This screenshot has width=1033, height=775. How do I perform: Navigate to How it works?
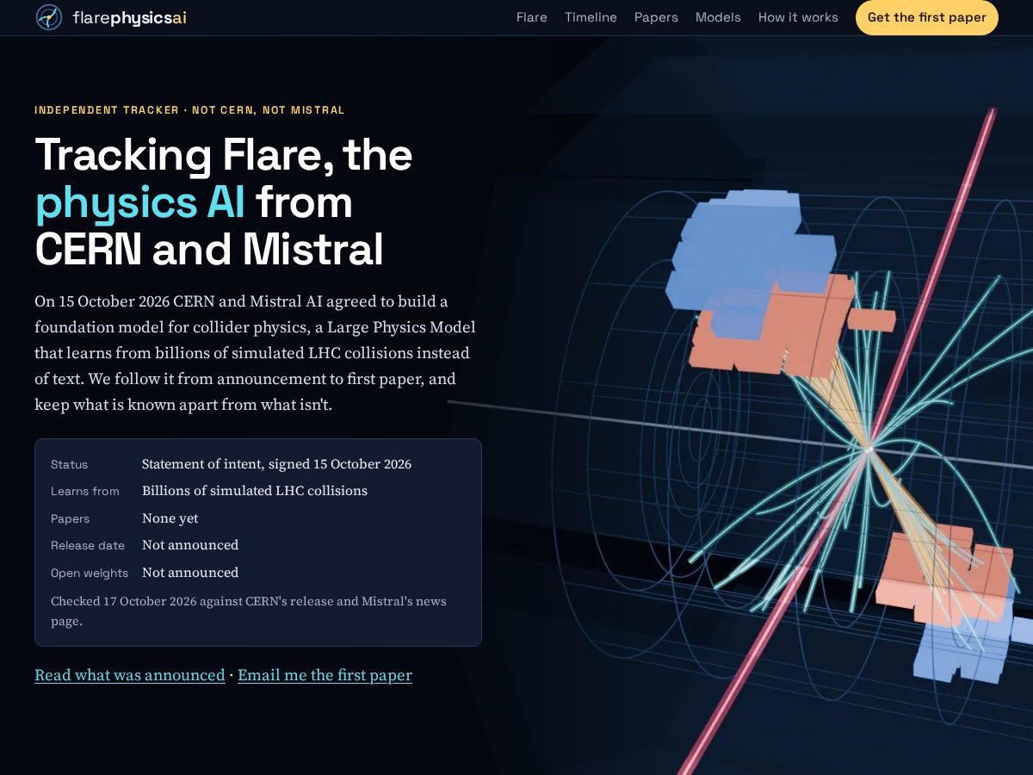[x=798, y=17]
